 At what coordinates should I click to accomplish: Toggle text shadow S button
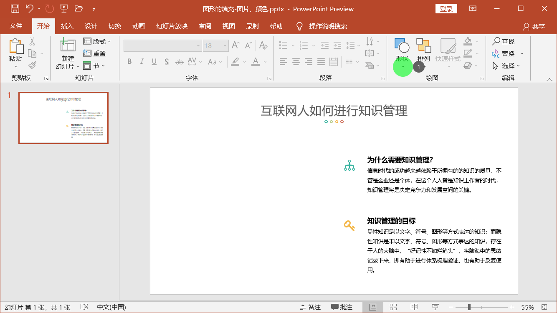point(167,62)
